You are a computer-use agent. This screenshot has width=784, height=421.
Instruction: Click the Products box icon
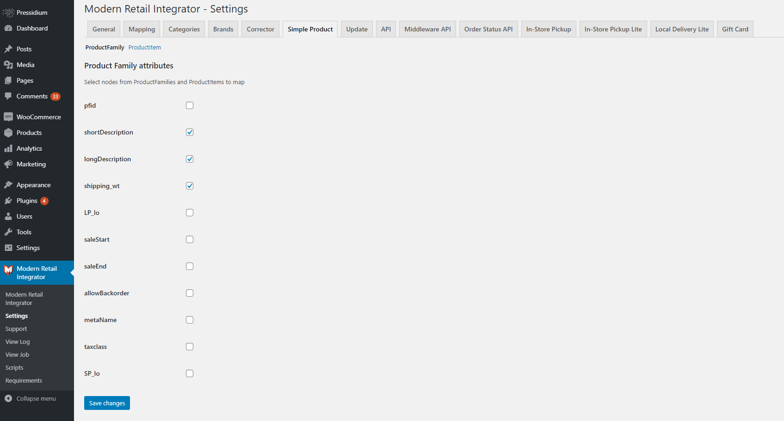click(8, 133)
